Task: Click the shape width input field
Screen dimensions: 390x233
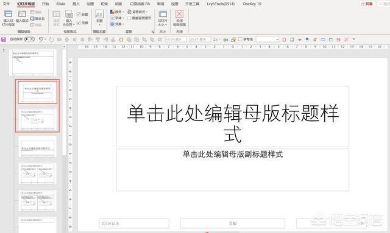Action: point(200,40)
